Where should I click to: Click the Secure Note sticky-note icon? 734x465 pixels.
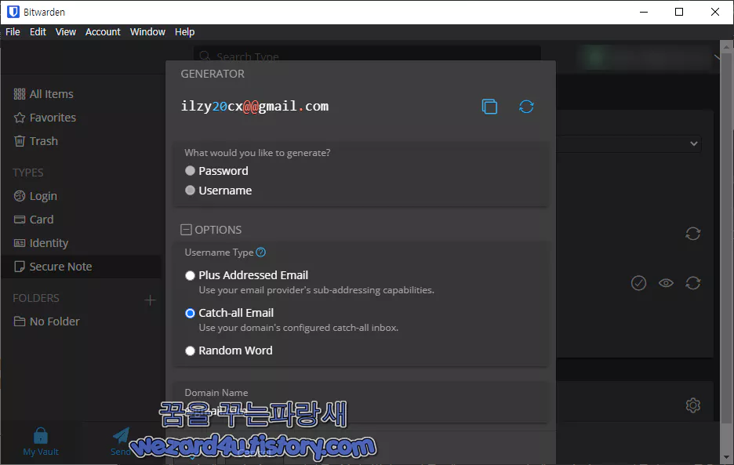tap(19, 267)
